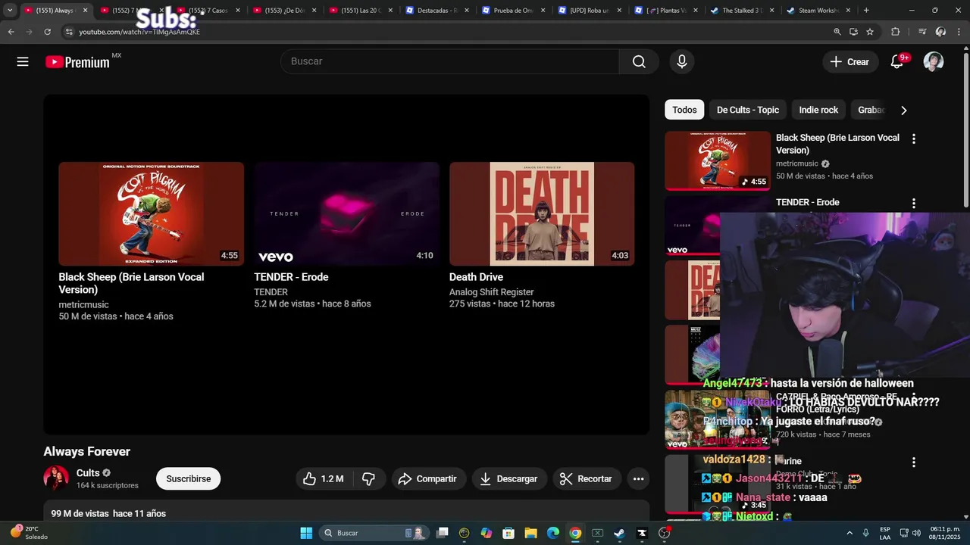
Task: Open the notifications bell
Action: pos(897,62)
